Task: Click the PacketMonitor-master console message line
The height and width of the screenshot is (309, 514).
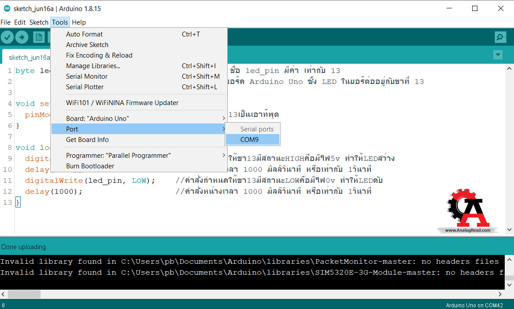Action: coord(249,262)
